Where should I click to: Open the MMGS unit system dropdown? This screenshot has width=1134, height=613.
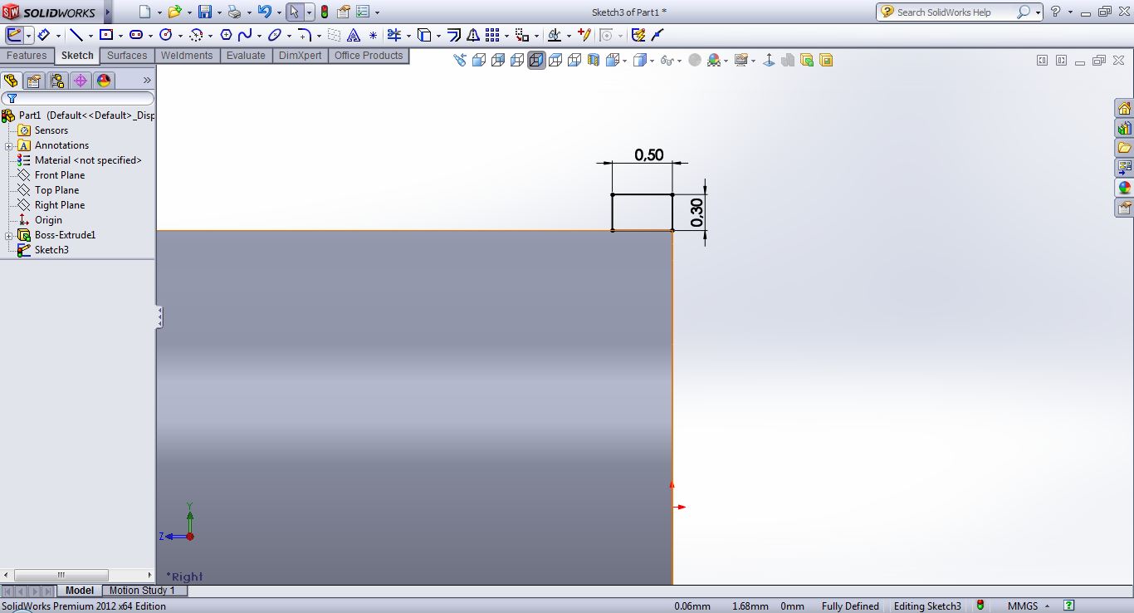point(1028,606)
